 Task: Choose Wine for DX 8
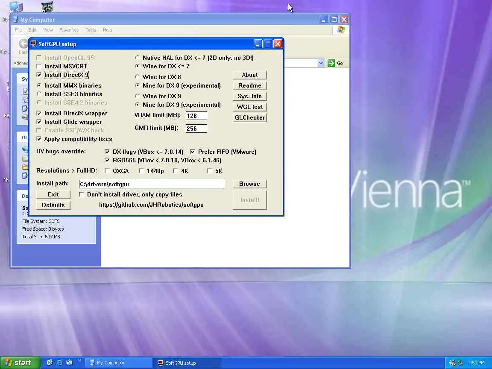[x=137, y=77]
